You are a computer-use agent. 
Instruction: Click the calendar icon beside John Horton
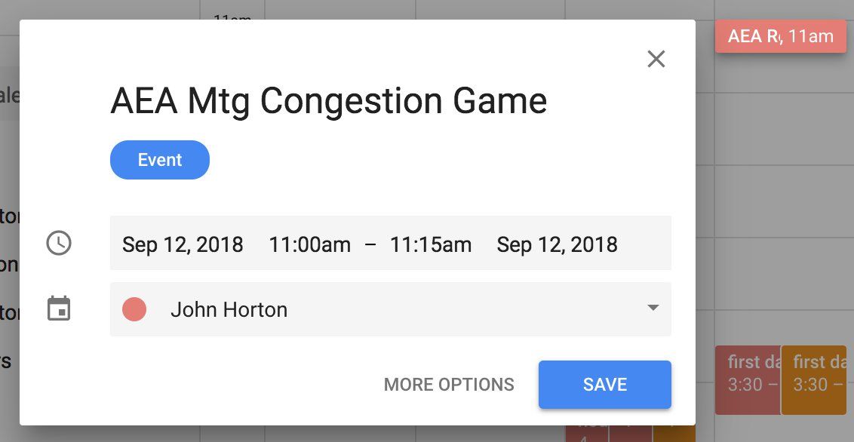coord(59,309)
